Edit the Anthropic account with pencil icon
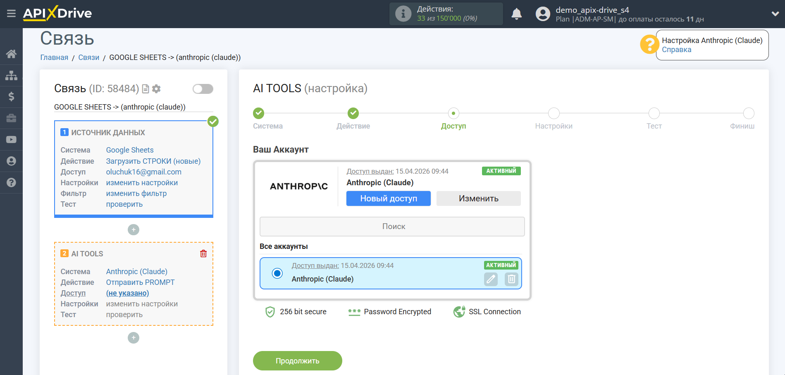 tap(491, 279)
